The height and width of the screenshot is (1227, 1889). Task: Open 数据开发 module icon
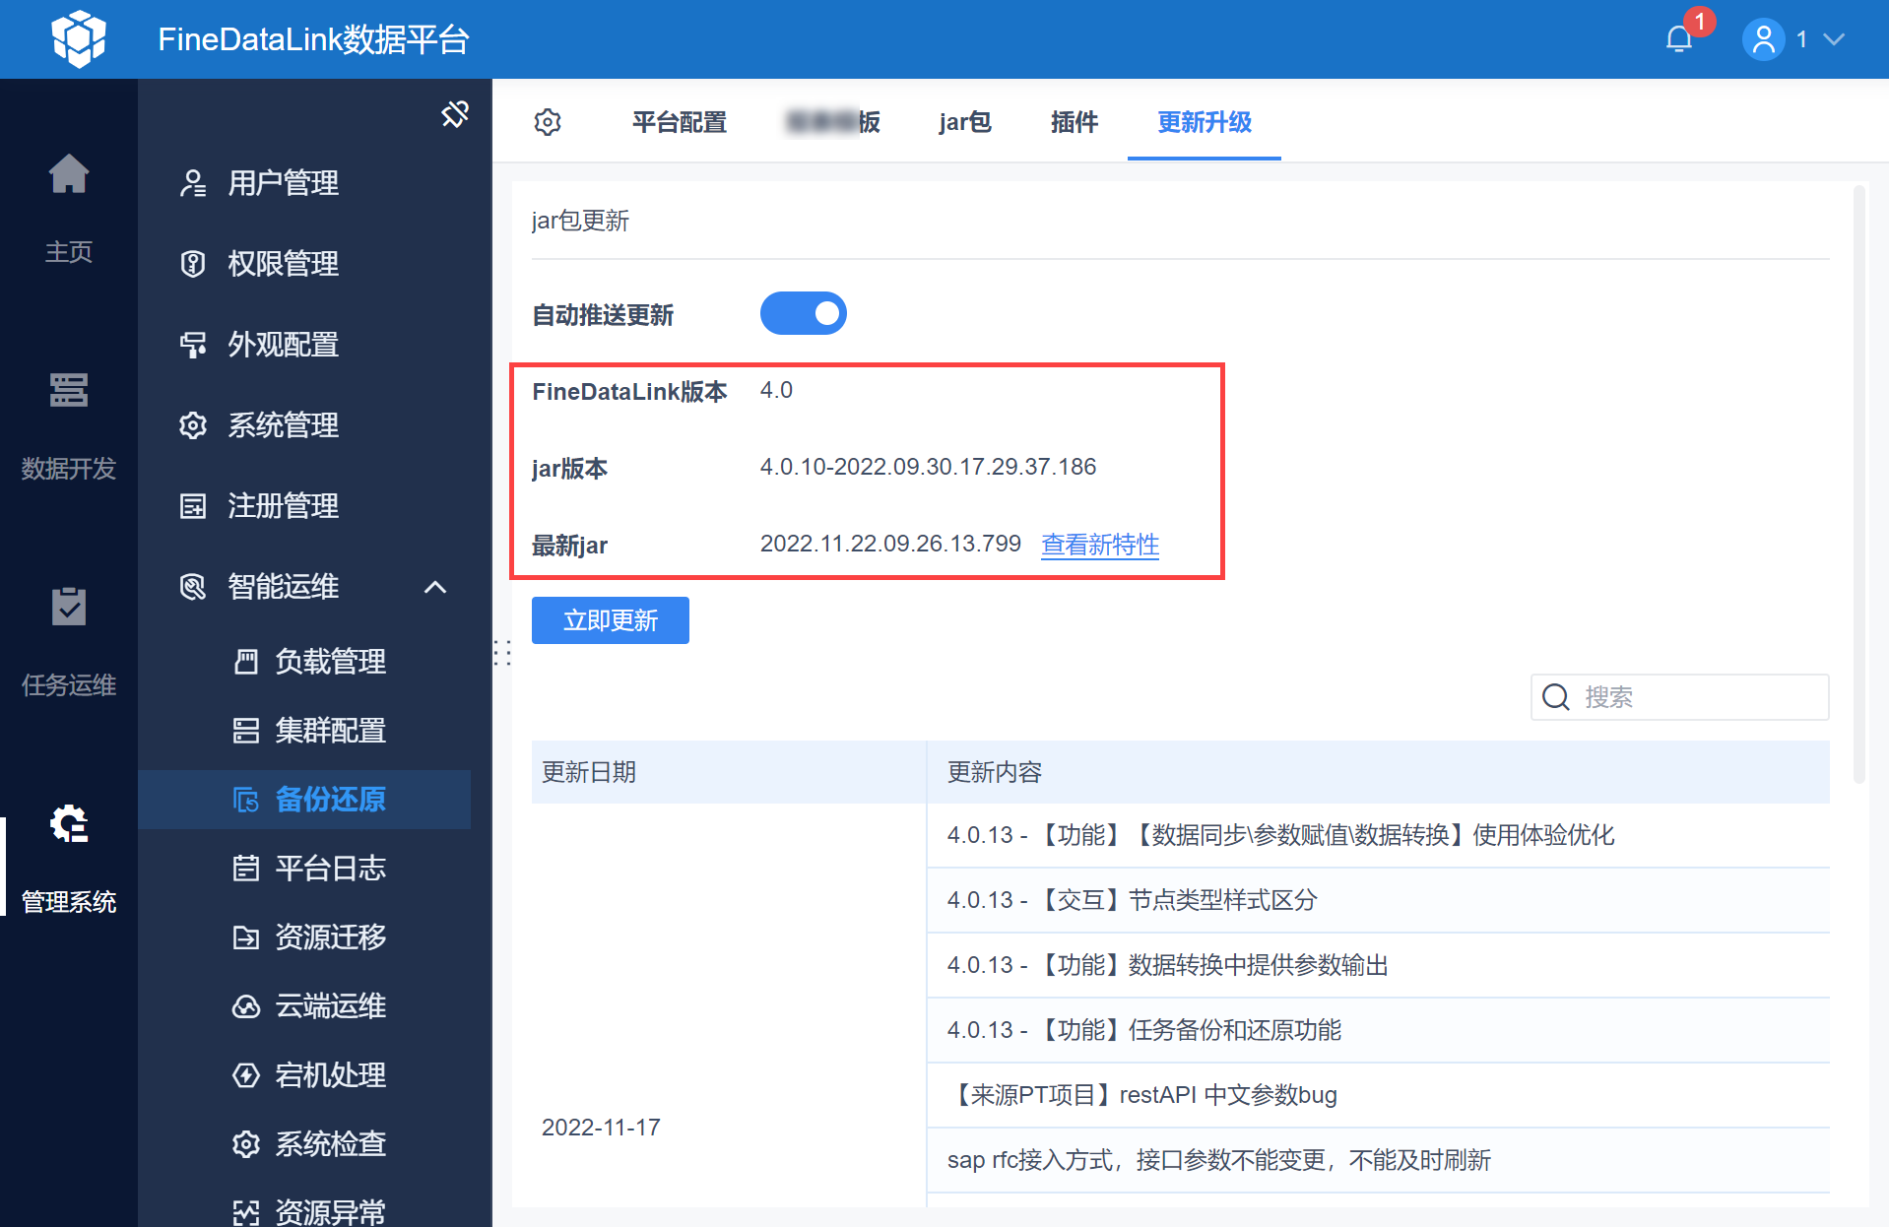tap(69, 390)
